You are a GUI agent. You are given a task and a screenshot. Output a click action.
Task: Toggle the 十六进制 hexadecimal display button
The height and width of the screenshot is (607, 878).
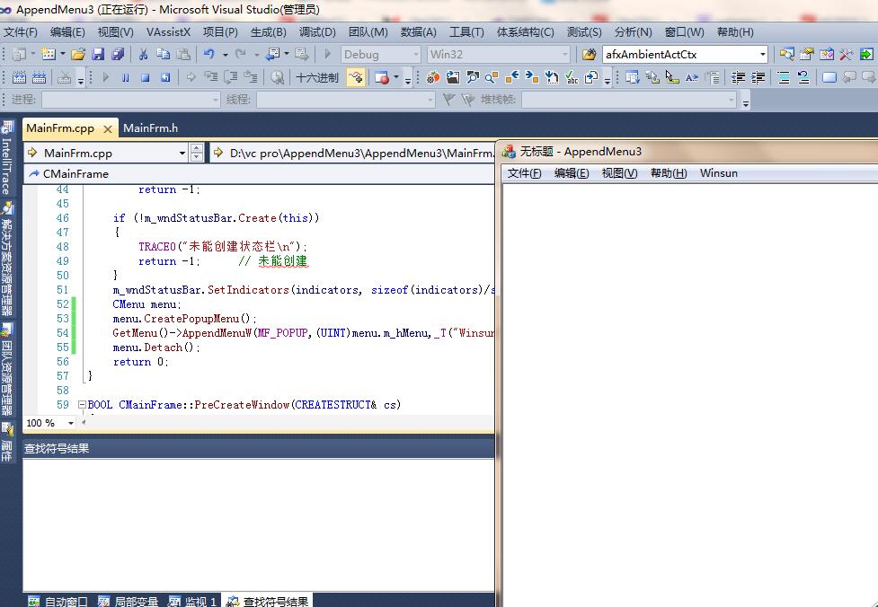pos(317,78)
